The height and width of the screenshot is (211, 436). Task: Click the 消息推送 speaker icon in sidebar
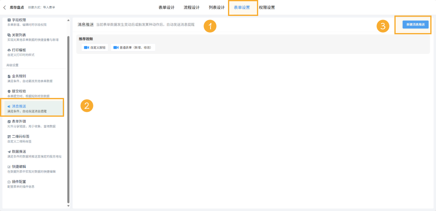pos(9,107)
